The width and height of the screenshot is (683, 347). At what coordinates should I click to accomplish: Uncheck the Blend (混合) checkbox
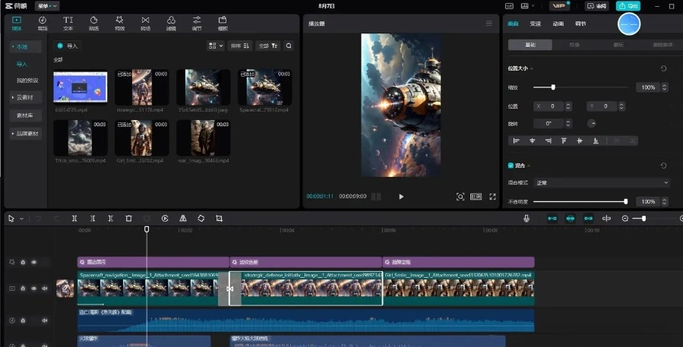511,166
